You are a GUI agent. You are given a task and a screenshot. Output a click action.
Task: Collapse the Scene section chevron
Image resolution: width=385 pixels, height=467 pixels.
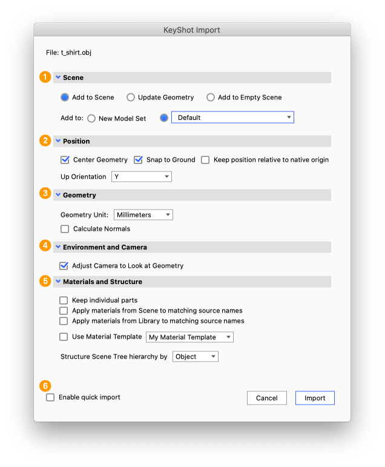(58, 78)
